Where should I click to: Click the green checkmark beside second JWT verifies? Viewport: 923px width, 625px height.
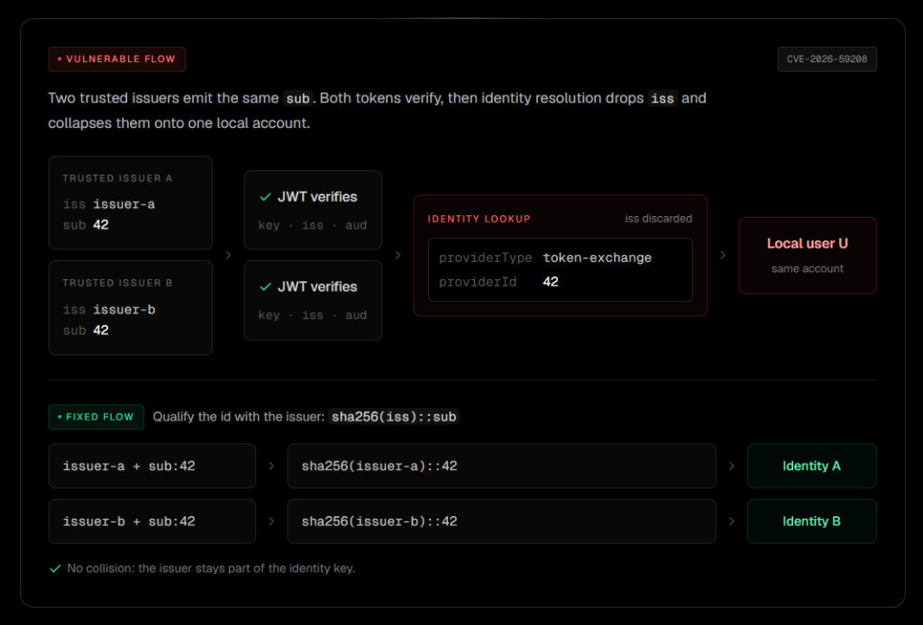(266, 287)
